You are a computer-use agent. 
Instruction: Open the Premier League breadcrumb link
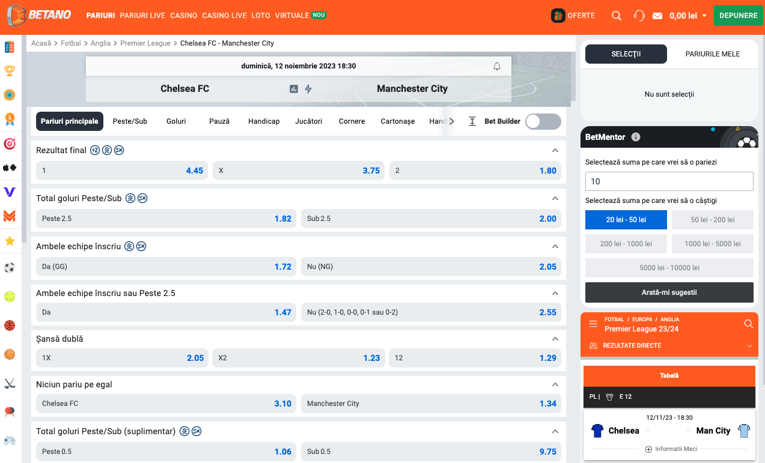click(x=145, y=43)
